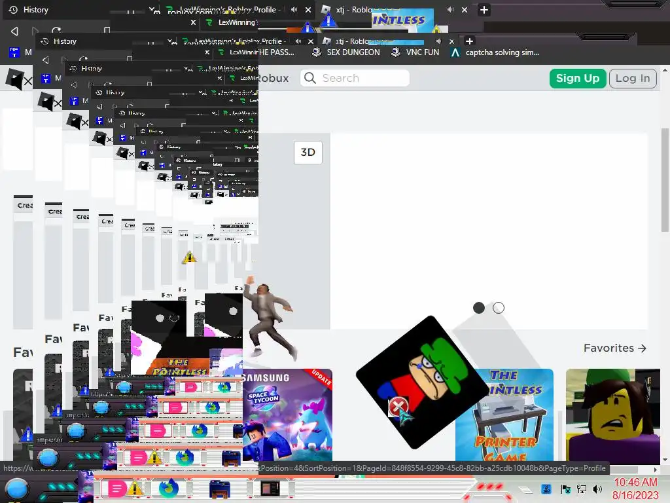Open the worried yellow avatar game thumbnail
The width and height of the screenshot is (670, 503).
(x=612, y=415)
